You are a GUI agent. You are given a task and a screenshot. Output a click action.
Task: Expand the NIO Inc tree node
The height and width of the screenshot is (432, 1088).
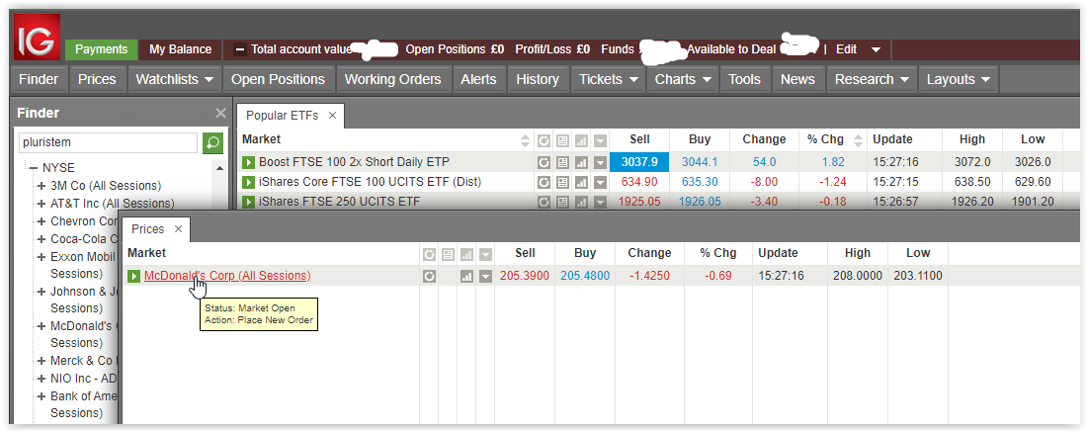[x=42, y=380]
